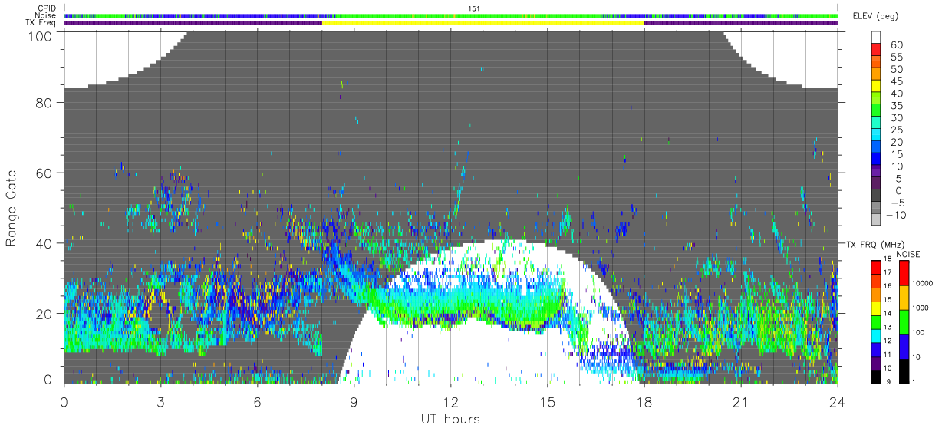The height and width of the screenshot is (435, 942).
Task: Click the '80' tick on the Range Gate axis
Action: click(x=44, y=102)
